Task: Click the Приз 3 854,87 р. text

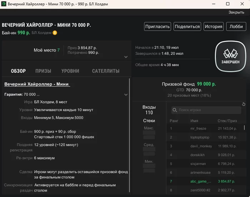Action: pos(82,48)
